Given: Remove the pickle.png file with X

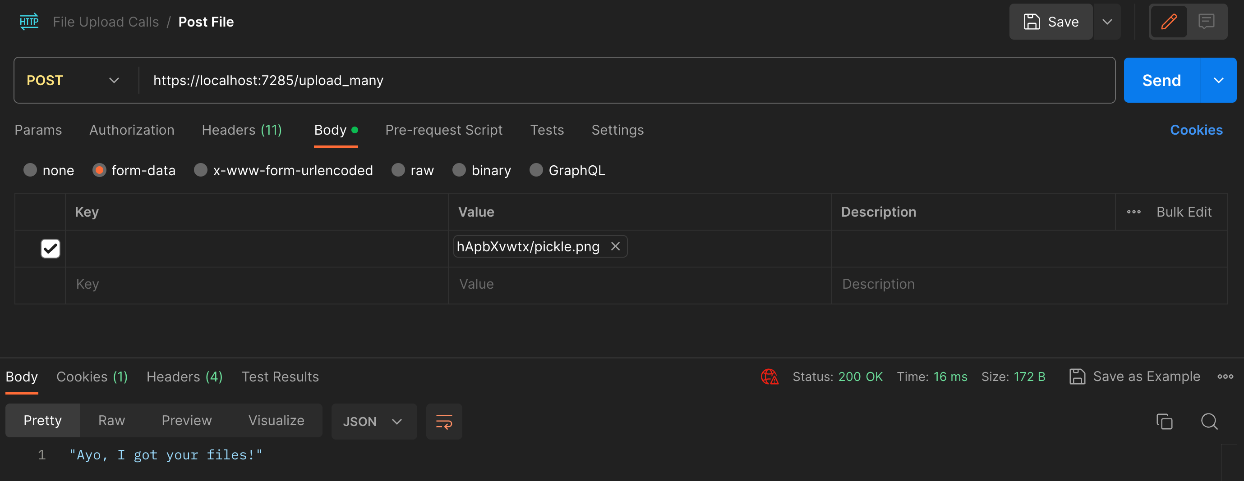Looking at the screenshot, I should (x=615, y=247).
